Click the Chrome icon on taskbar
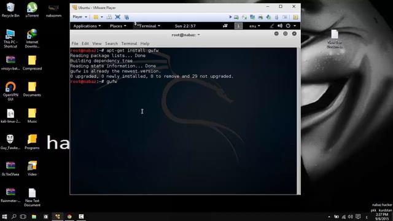The height and width of the screenshot is (221, 393). click(69, 217)
